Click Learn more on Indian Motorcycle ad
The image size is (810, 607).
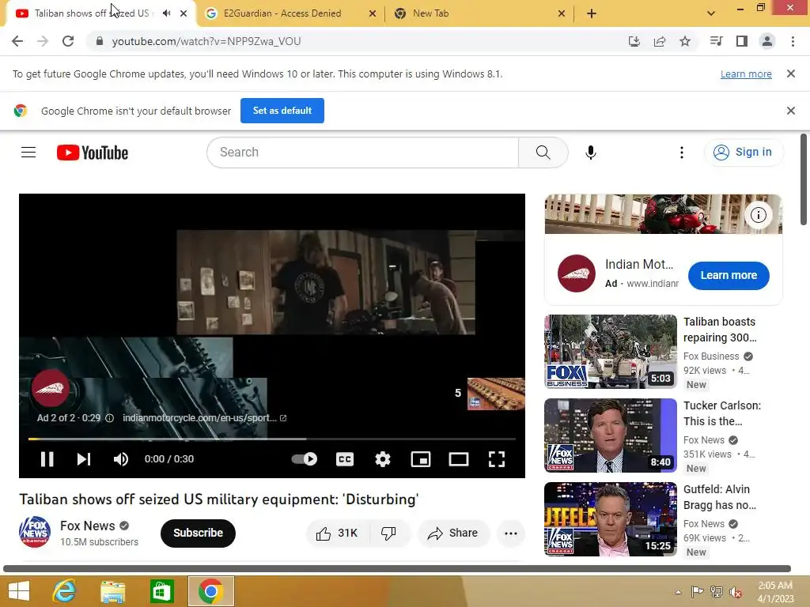coord(729,275)
